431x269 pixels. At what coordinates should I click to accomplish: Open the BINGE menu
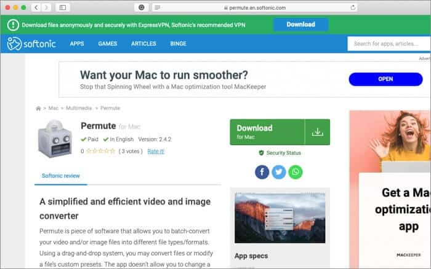tap(178, 44)
